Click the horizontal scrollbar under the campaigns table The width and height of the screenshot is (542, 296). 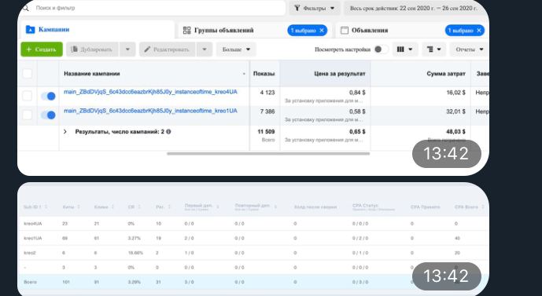(268, 154)
